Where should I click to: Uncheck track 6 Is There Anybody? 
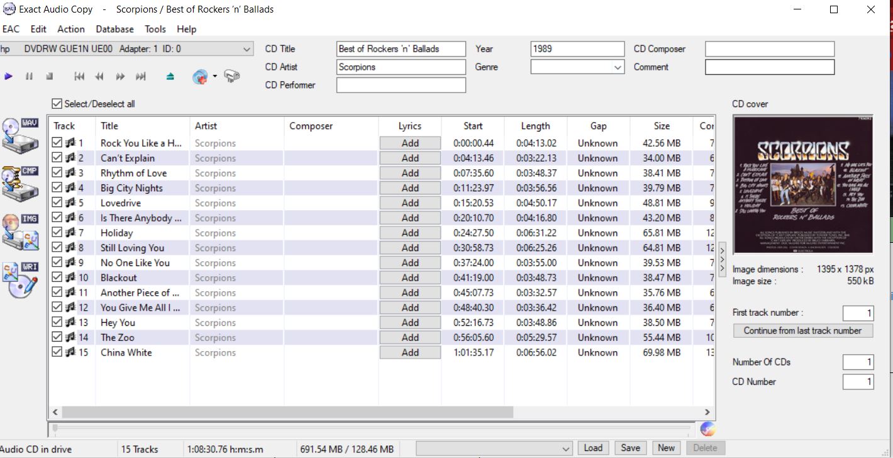point(57,218)
